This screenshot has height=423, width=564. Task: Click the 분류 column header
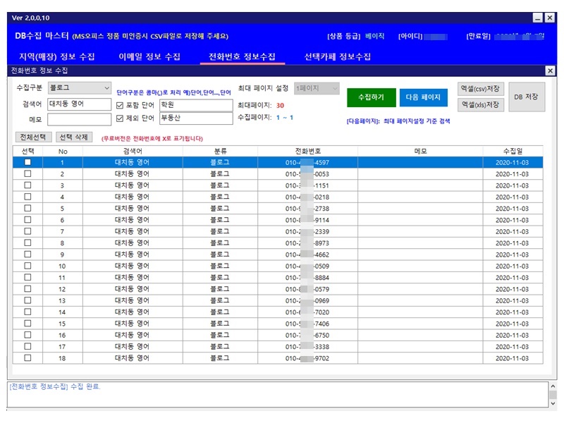[220, 152]
